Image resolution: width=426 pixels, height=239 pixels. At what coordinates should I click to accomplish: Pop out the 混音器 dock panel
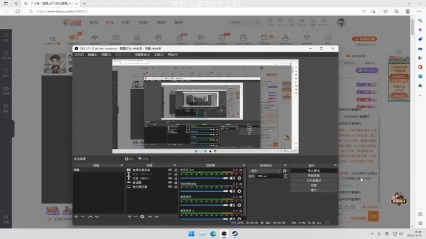click(x=244, y=165)
